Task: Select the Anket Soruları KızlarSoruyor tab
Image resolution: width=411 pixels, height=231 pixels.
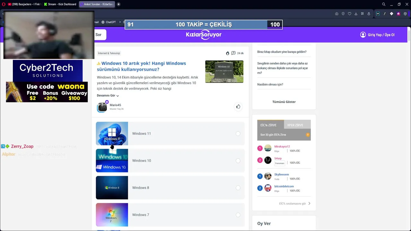Action: pos(97,4)
